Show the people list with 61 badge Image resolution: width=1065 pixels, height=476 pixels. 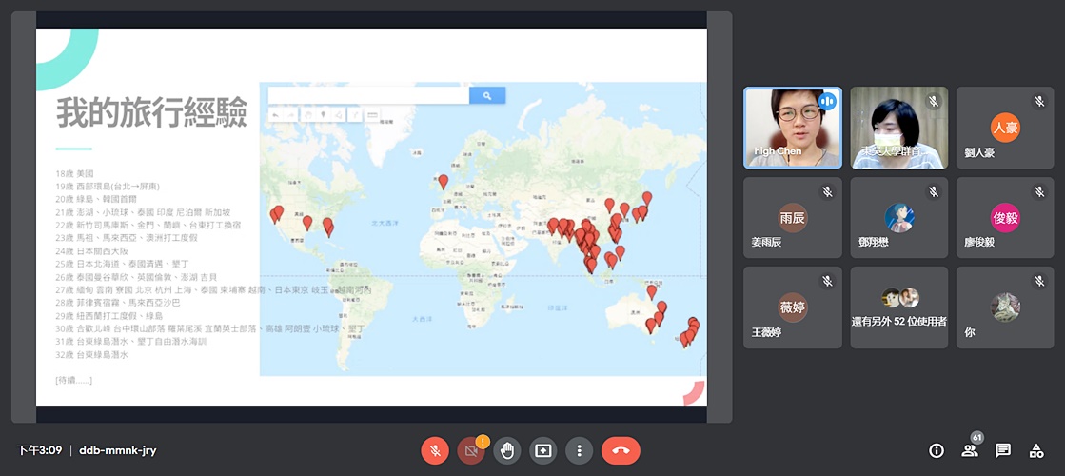pos(970,450)
